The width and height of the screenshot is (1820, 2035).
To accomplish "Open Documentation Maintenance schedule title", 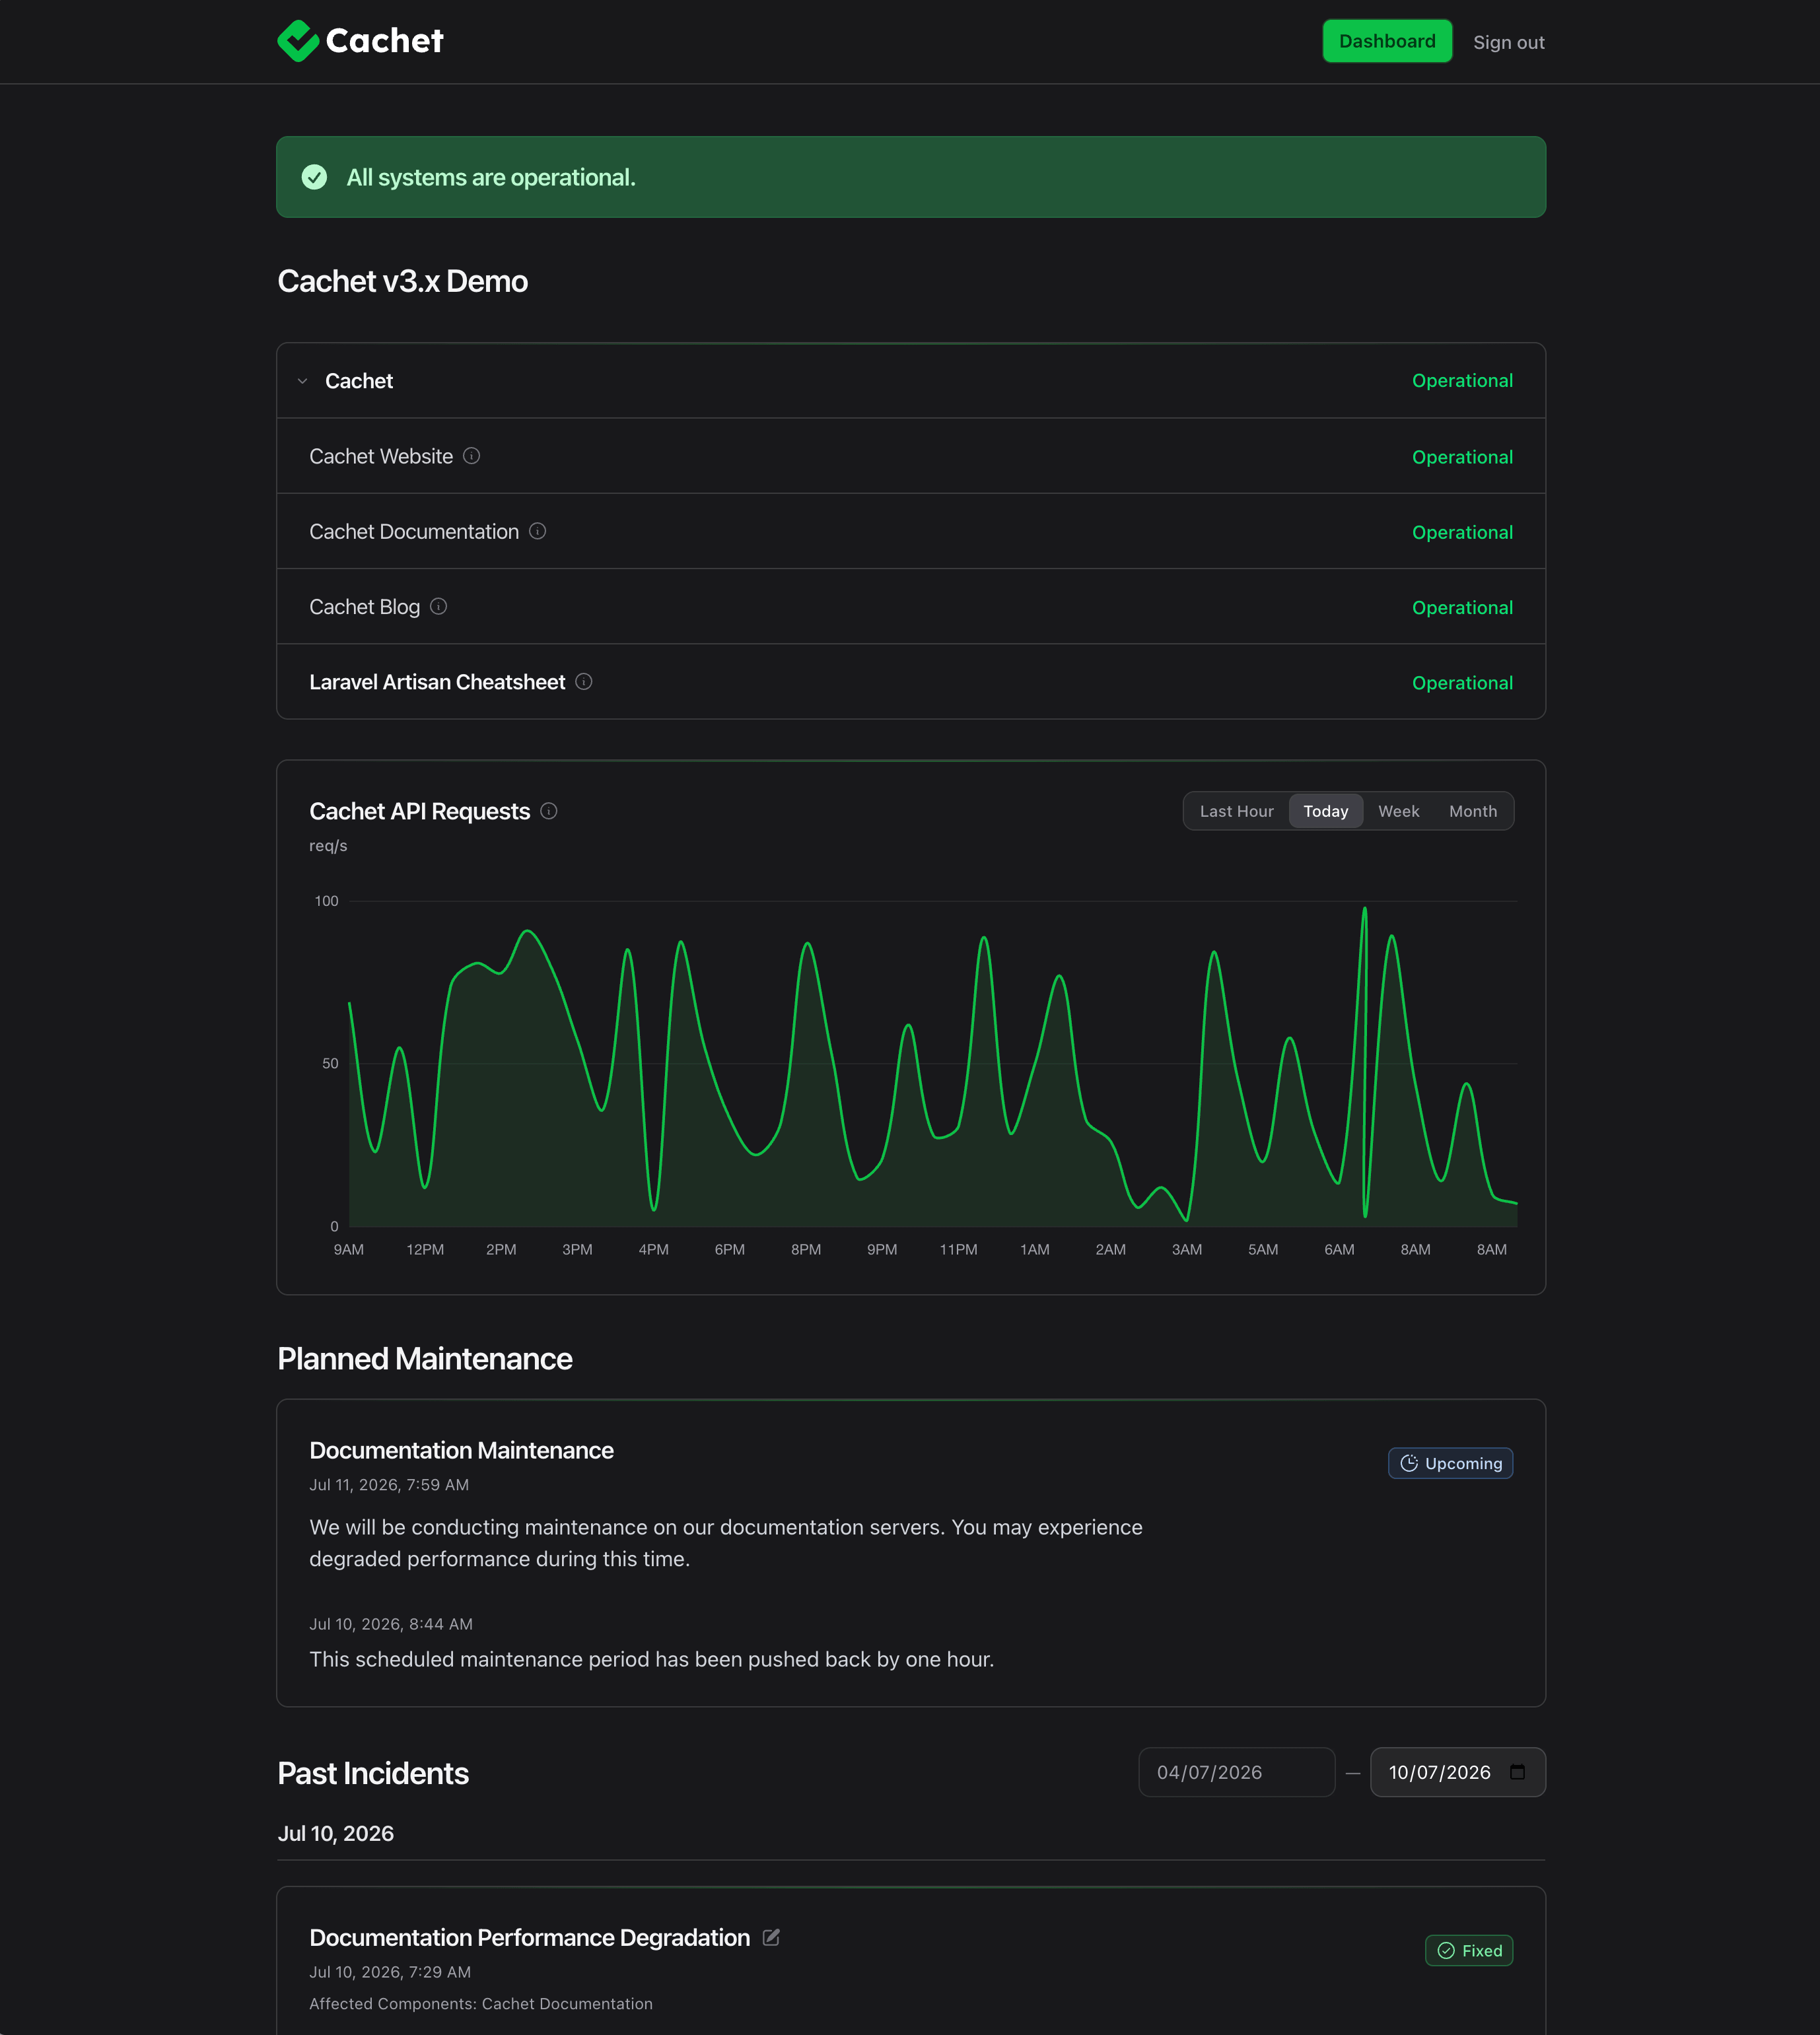I will tap(461, 1450).
